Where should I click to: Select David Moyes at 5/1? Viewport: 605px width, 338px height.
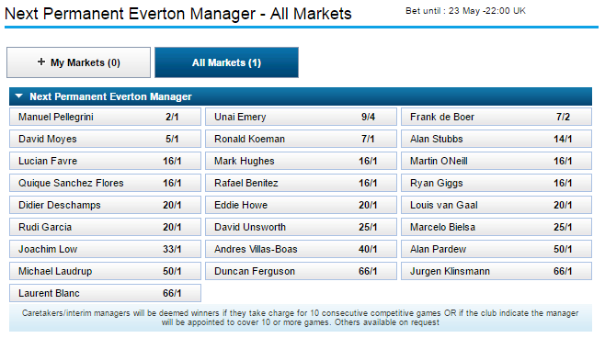click(x=106, y=139)
